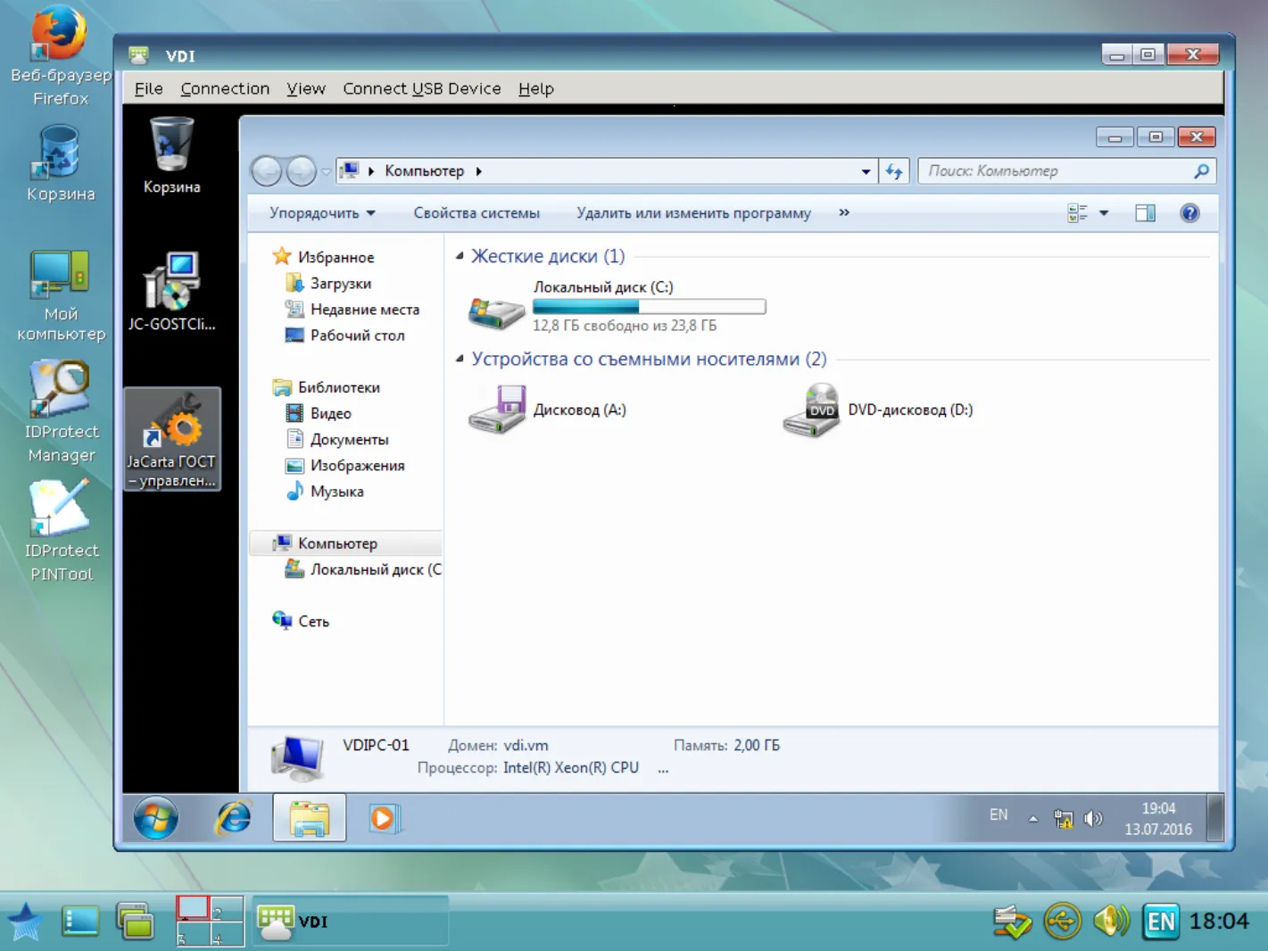Click the Explorer folder taskbar button
Screen dimensions: 1268x951
pos(310,818)
